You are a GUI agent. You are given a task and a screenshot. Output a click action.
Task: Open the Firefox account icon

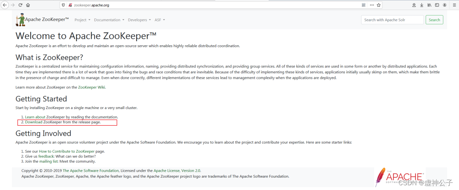[x=445, y=5]
